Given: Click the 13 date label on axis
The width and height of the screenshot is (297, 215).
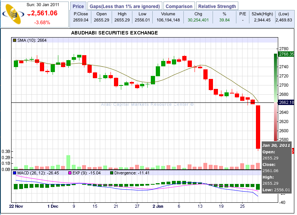Looking at the screenshot, I should (x=200, y=206).
